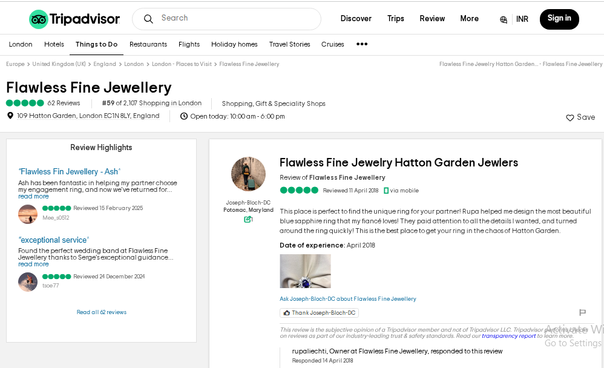Screen dimensions: 604x368
Task: Open the Discover menu
Action: (x=356, y=19)
